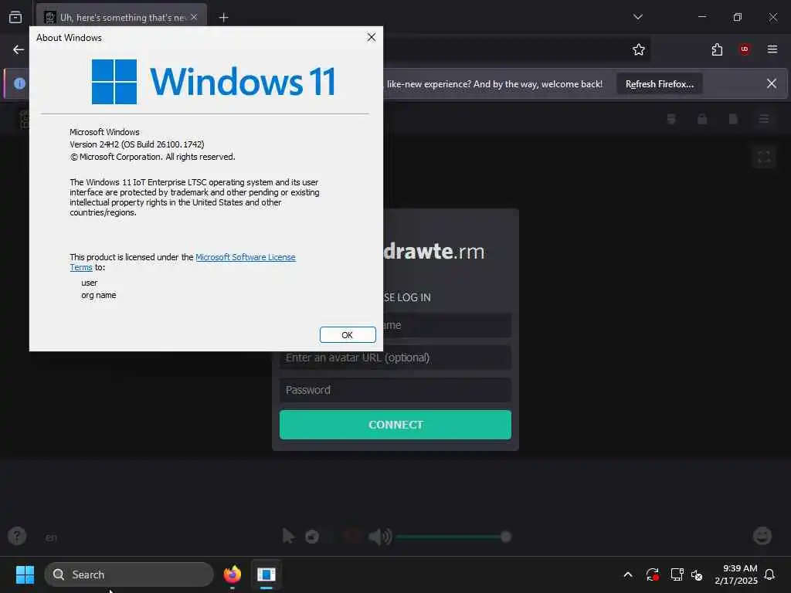This screenshot has height=593, width=791.
Task: Click the cursor control icon
Action: pos(288,536)
